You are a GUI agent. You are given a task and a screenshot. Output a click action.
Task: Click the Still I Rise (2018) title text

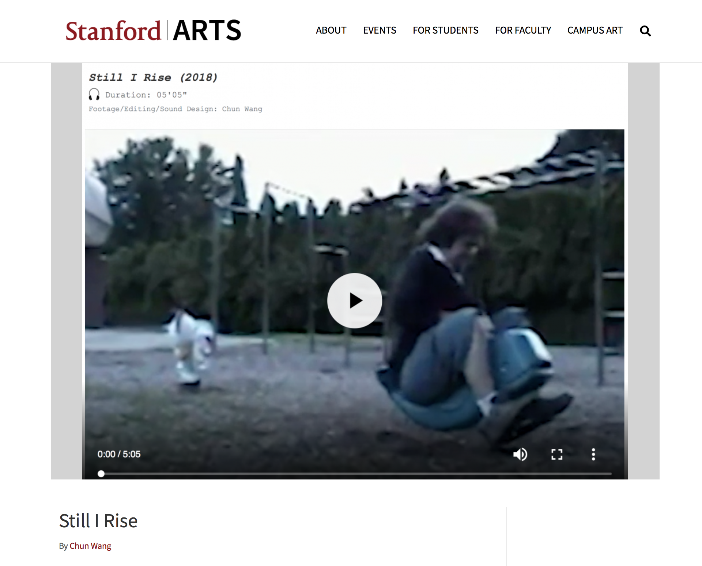click(153, 77)
